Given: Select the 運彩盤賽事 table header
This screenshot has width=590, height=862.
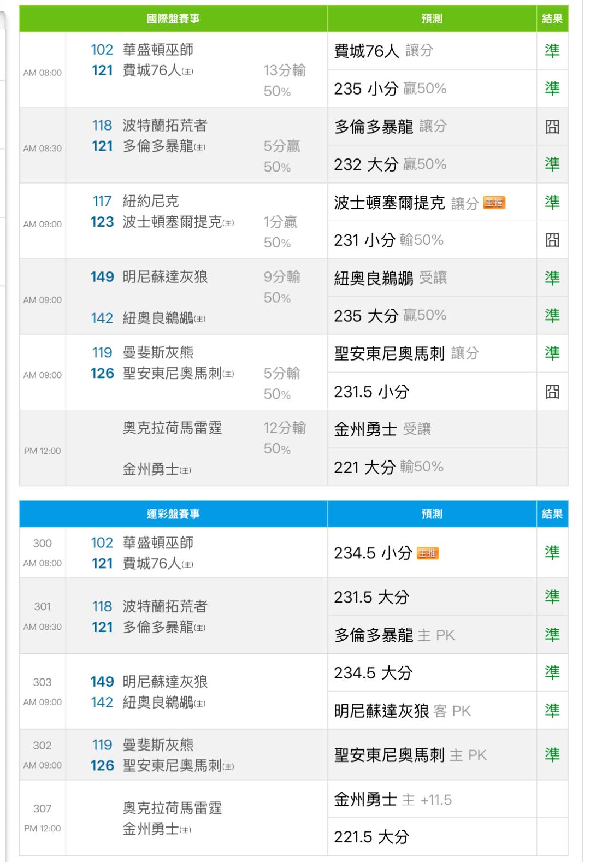Looking at the screenshot, I should [x=173, y=514].
